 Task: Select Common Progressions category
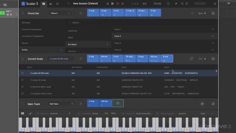tap(31, 30)
